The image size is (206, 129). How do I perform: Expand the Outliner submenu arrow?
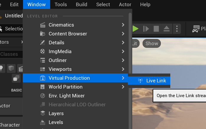pos(123,60)
